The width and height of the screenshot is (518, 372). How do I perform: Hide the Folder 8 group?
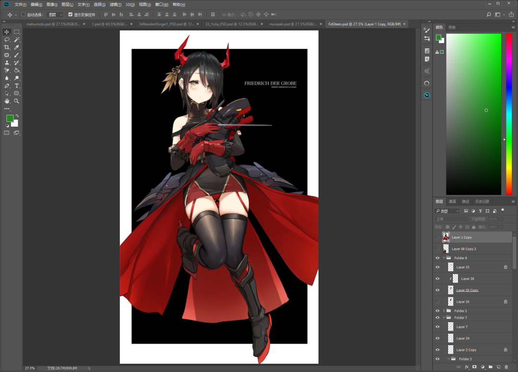pos(437,258)
